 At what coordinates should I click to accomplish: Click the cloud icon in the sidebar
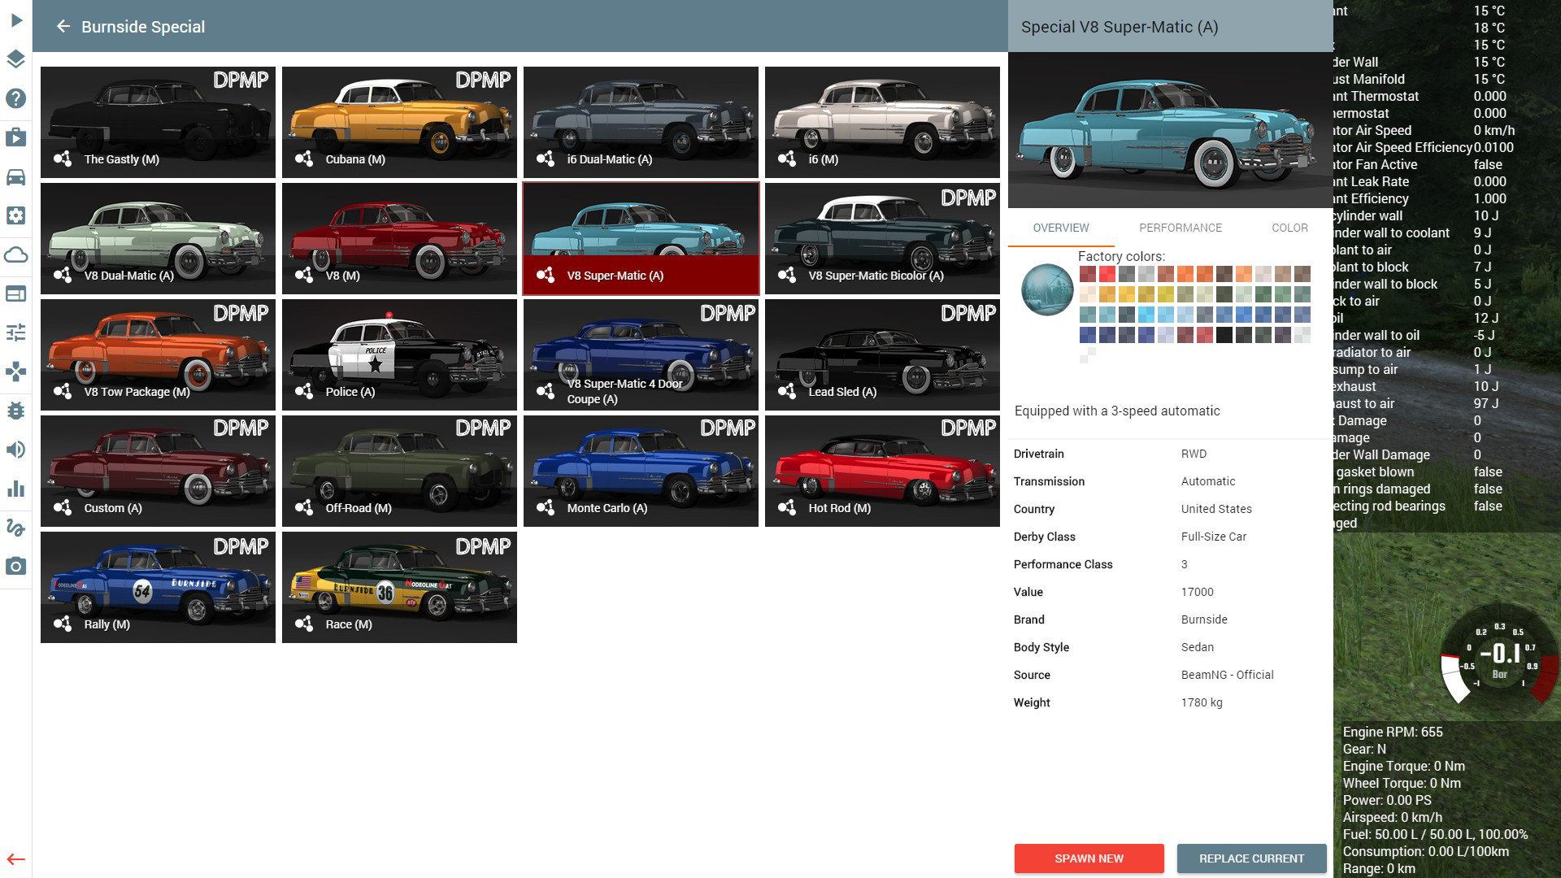click(16, 254)
